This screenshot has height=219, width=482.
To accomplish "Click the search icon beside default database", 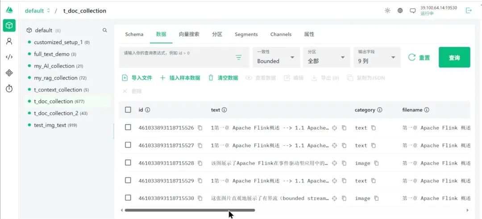I will [105, 30].
